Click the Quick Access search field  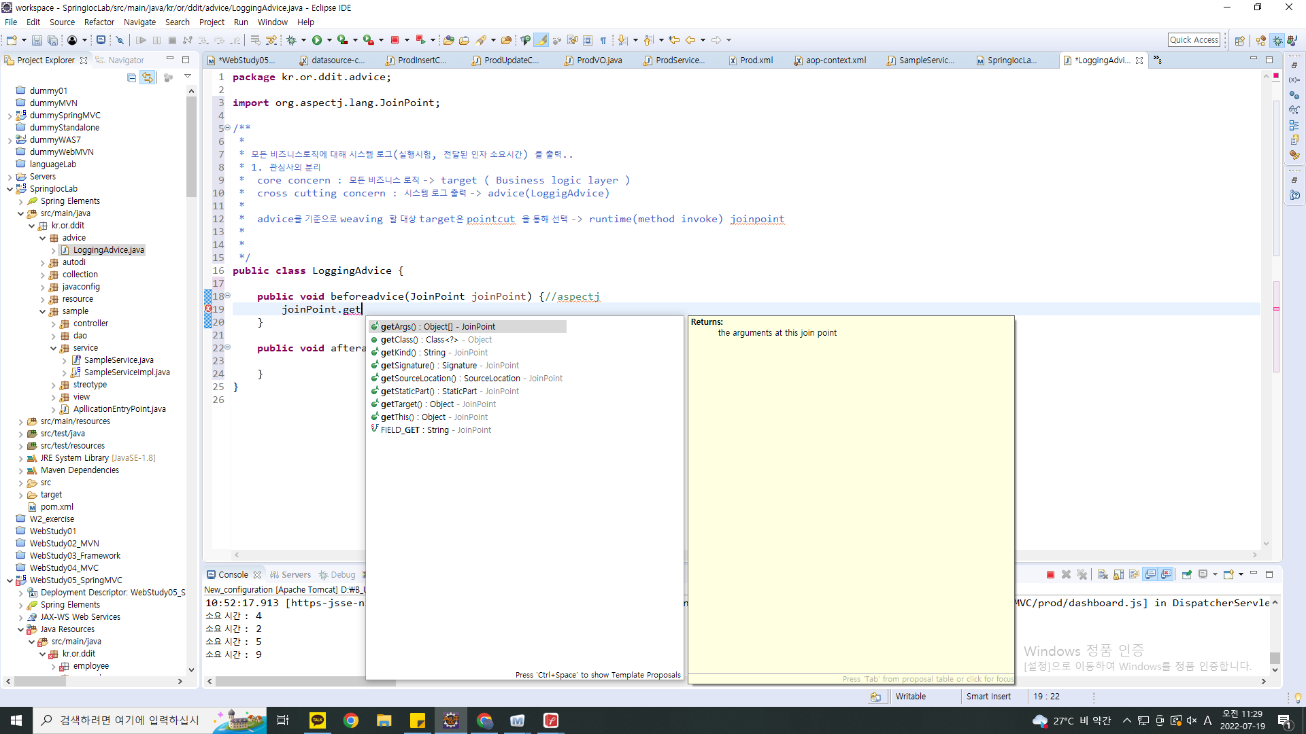1194,40
